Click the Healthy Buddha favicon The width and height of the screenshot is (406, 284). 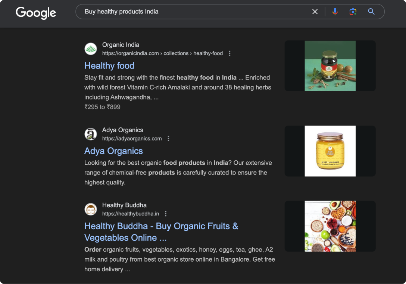(91, 209)
